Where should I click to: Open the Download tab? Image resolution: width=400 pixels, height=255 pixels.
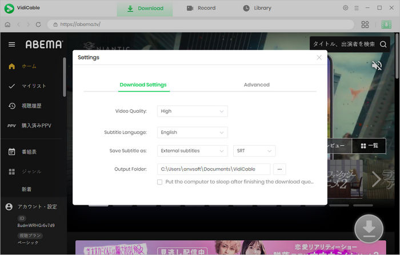145,9
